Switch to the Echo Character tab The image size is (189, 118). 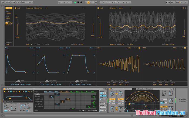(149, 89)
